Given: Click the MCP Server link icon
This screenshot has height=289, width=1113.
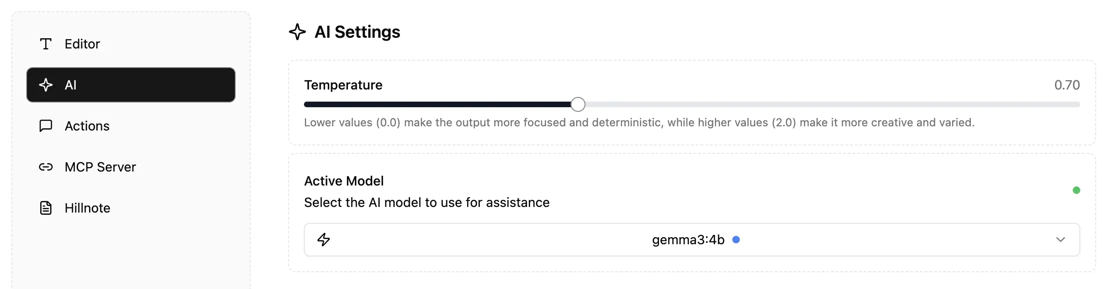Looking at the screenshot, I should (x=46, y=167).
